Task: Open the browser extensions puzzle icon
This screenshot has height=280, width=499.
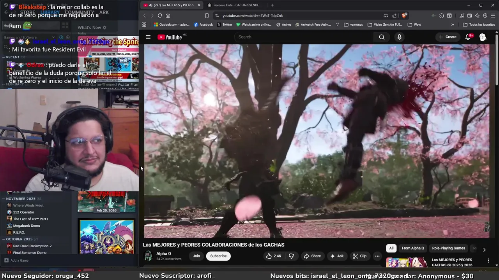Action: click(x=441, y=16)
